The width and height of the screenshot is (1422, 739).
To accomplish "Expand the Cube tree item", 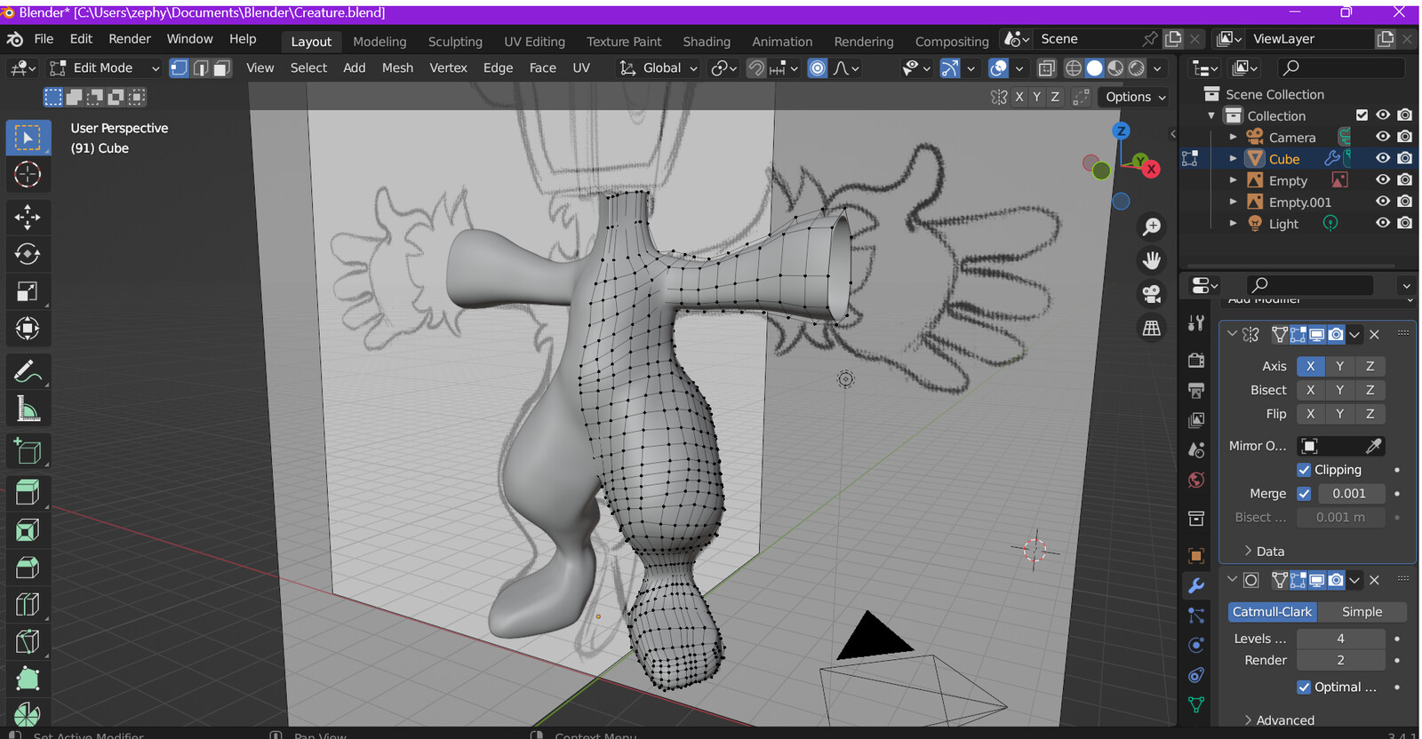I will pyautogui.click(x=1233, y=158).
